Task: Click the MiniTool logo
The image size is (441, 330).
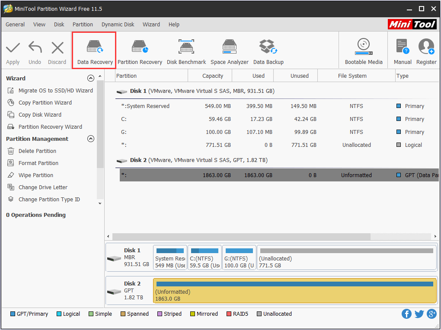Action: (x=412, y=24)
